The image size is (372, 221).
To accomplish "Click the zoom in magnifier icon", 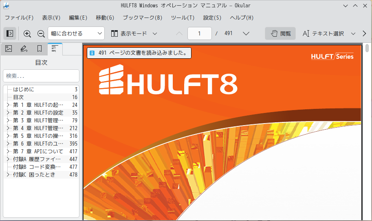I will (x=27, y=34).
